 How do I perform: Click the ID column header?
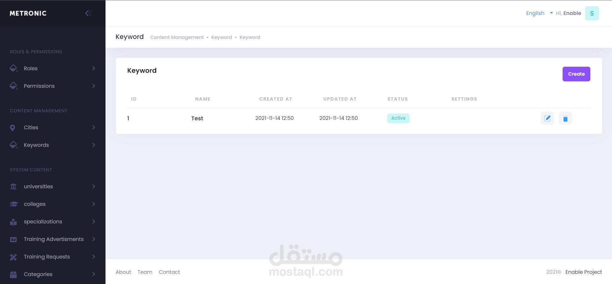[134, 99]
